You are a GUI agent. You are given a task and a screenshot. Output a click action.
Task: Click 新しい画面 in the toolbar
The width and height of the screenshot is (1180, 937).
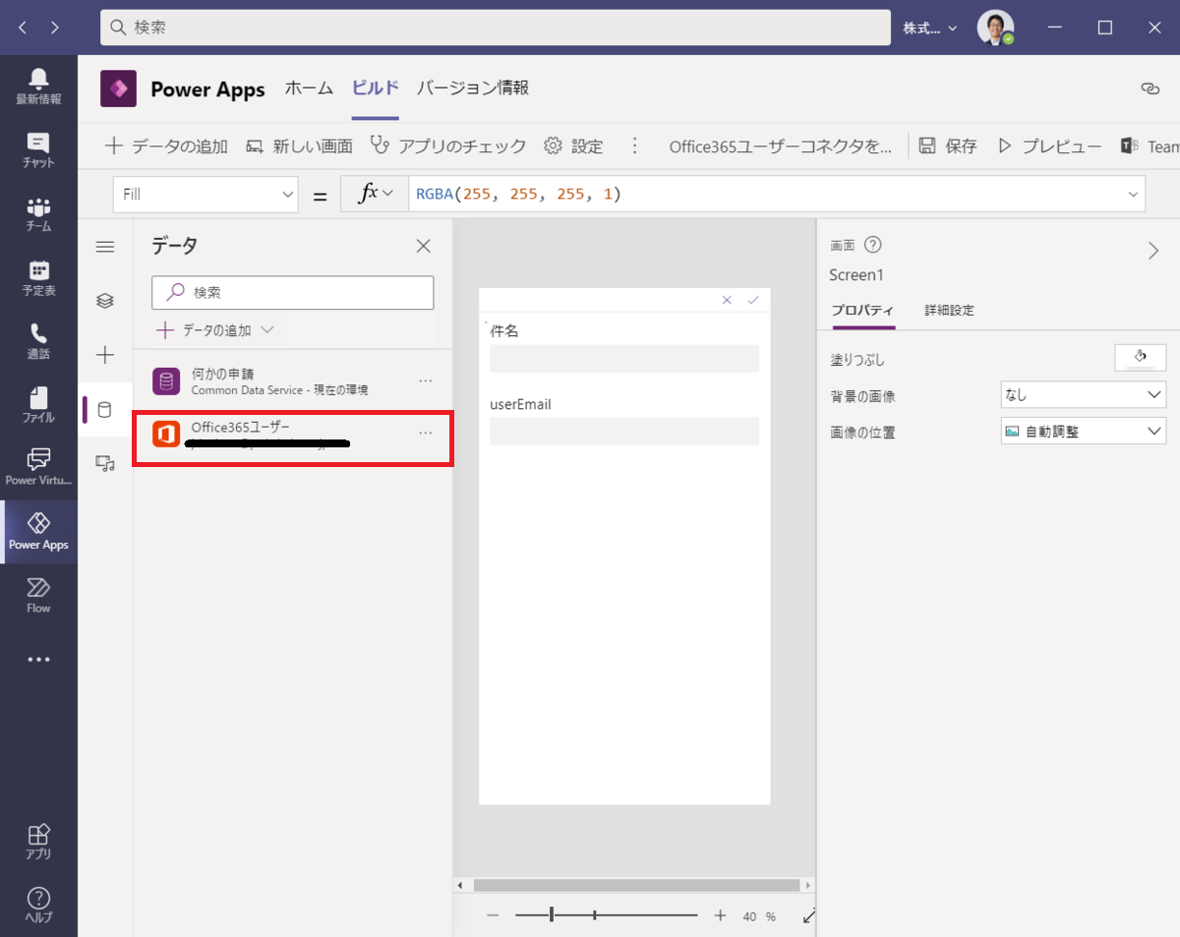coord(299,146)
